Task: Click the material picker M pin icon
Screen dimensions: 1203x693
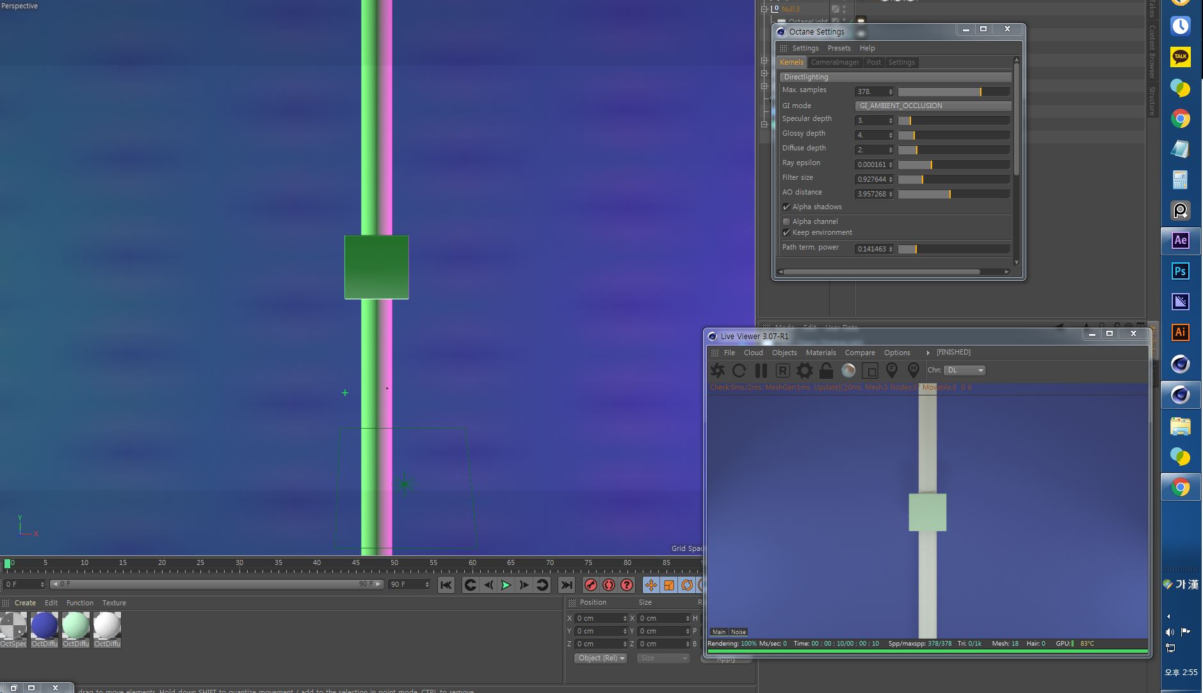Action: pos(914,370)
